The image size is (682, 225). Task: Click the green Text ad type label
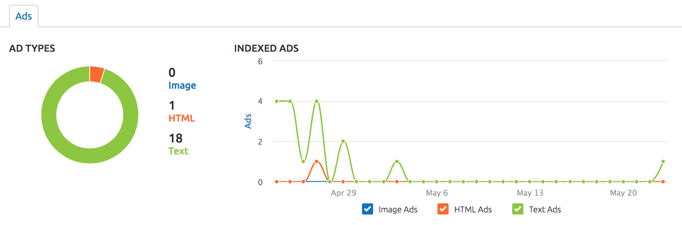(x=178, y=151)
